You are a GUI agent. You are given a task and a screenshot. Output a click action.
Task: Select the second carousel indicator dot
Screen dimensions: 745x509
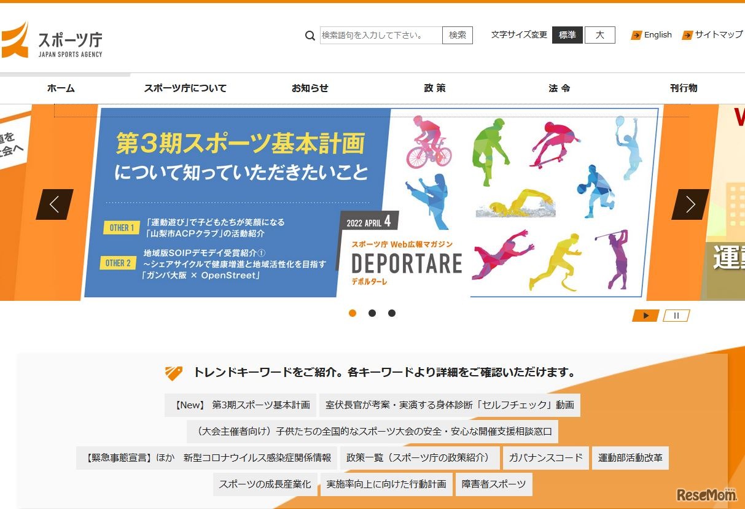372,313
